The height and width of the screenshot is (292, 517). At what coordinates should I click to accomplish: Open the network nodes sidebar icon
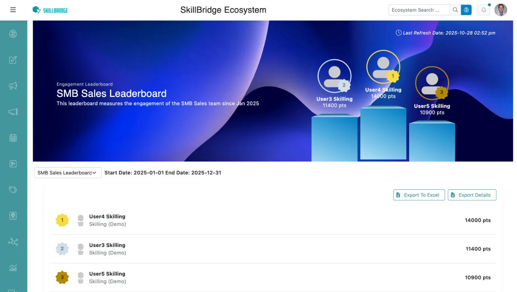[13, 242]
